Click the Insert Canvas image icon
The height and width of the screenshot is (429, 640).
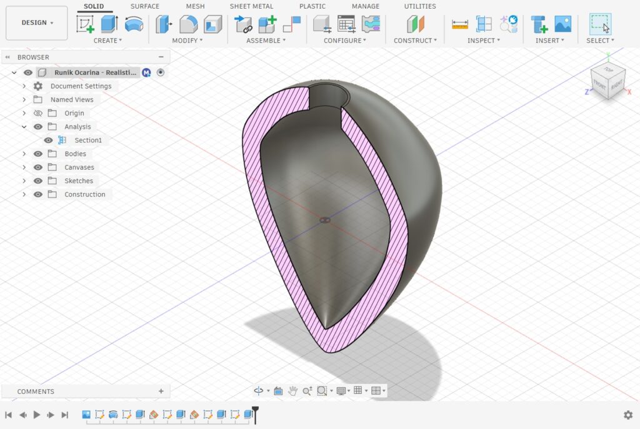563,24
